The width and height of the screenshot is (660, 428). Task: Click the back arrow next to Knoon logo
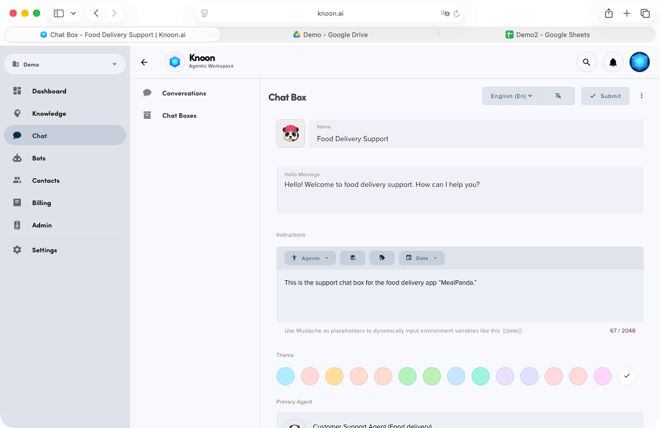point(144,62)
